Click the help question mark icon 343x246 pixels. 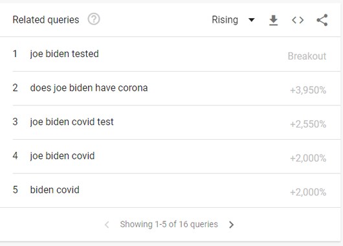pos(94,19)
